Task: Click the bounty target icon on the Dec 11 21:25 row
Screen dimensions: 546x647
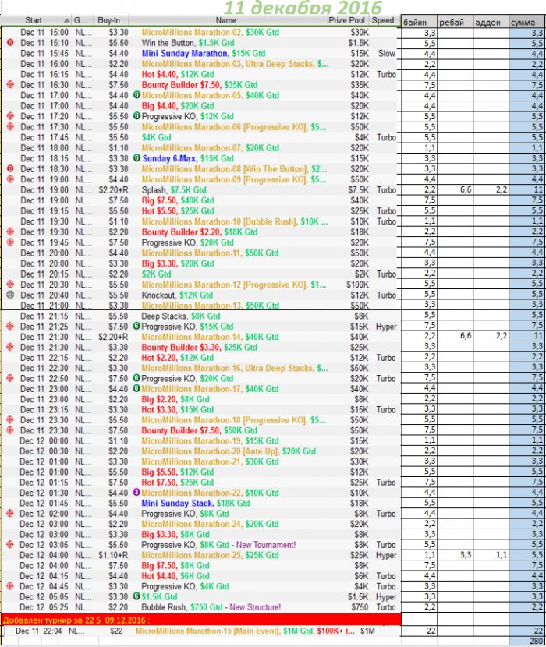Action: pos(10,327)
